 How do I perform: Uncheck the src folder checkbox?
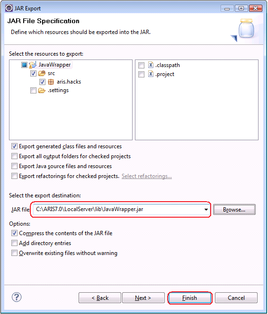point(33,73)
